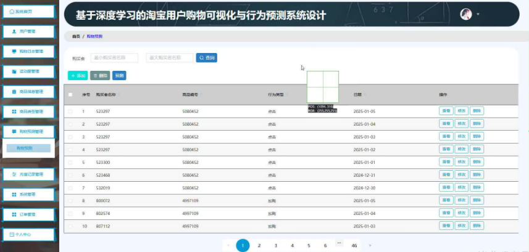Open 系统首页 home icon in sidebar
Screen dimensions: 529x252
tap(12, 12)
